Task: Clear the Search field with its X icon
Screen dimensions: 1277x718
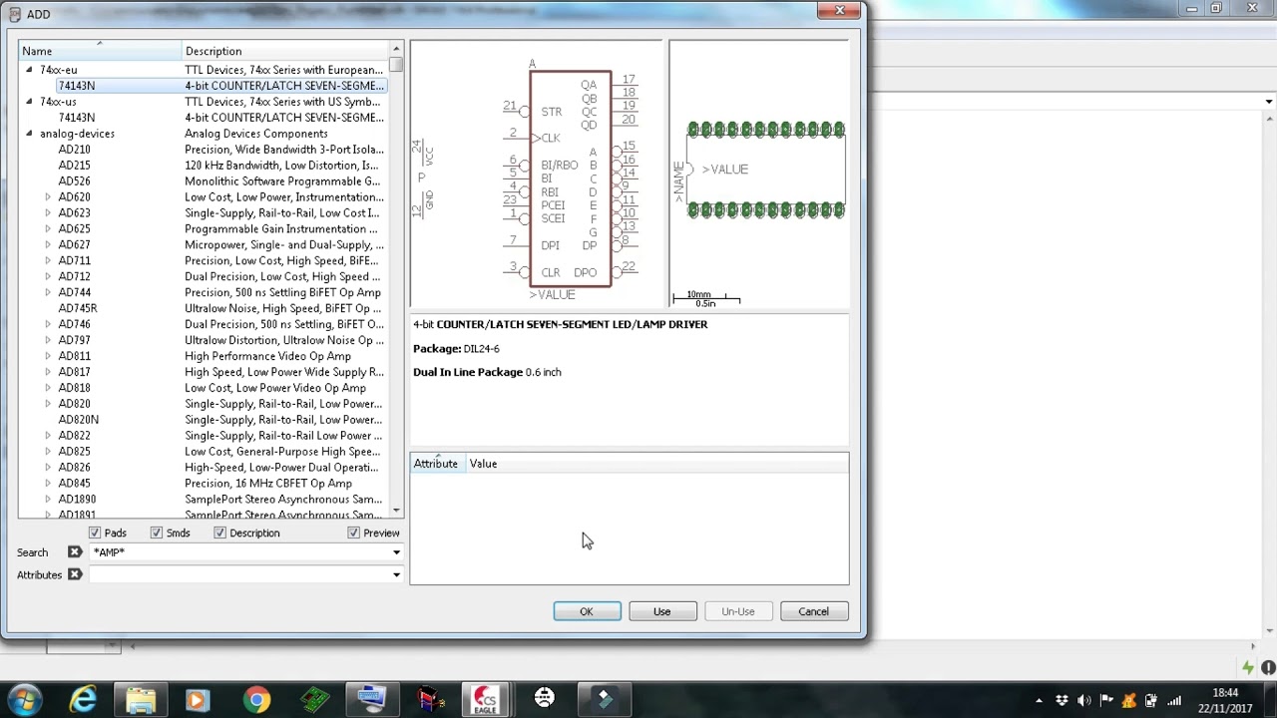Action: click(x=75, y=552)
